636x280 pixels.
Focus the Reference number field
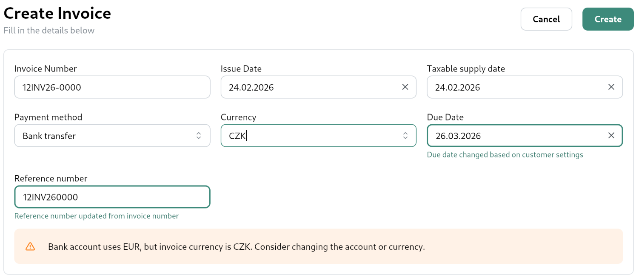click(x=112, y=197)
